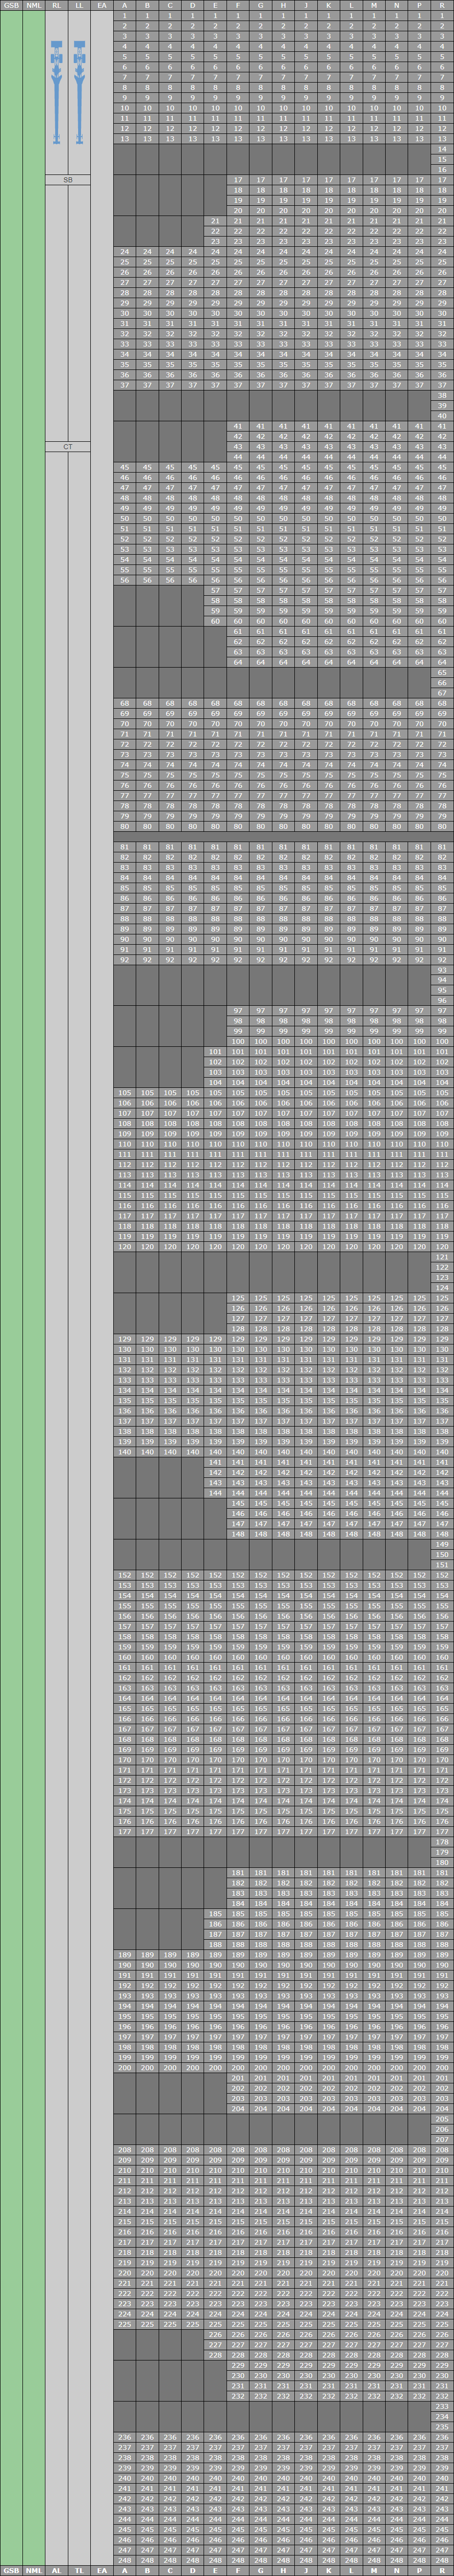Click cell 21 in column E

(215, 221)
